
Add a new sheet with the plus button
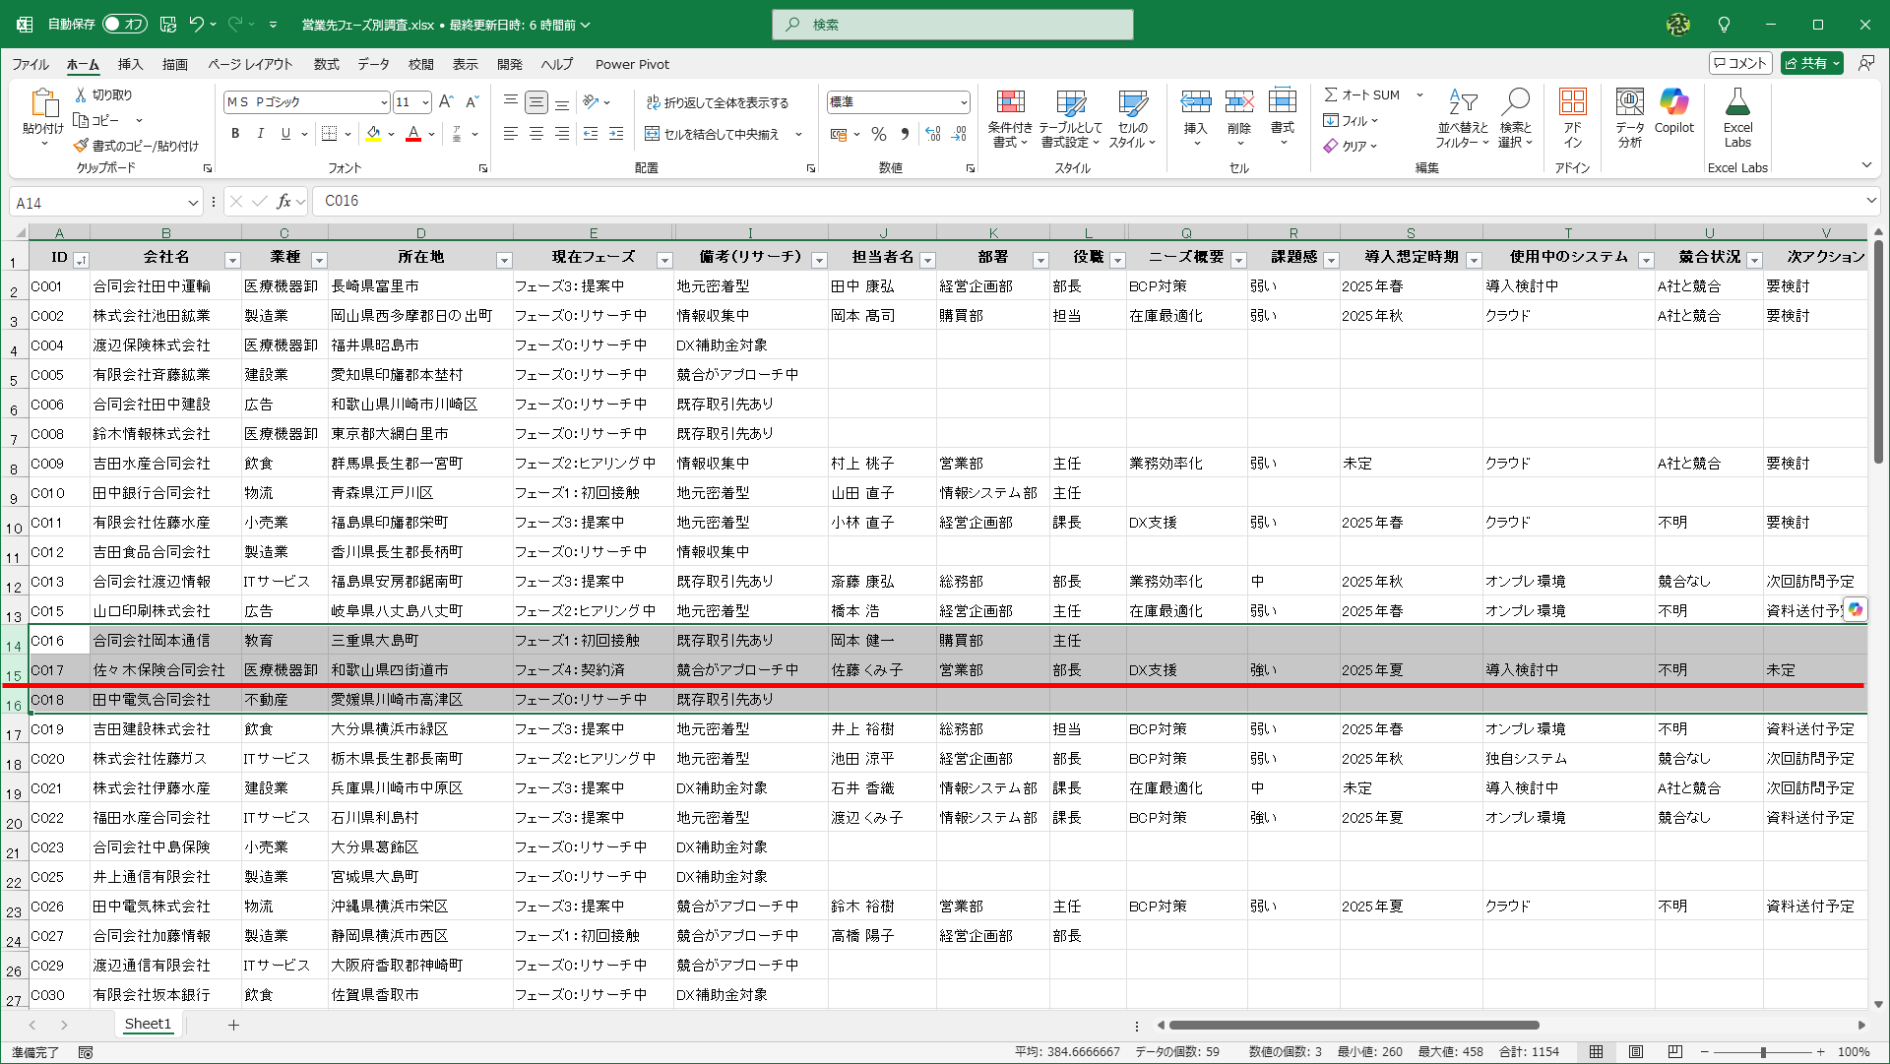point(233,1025)
